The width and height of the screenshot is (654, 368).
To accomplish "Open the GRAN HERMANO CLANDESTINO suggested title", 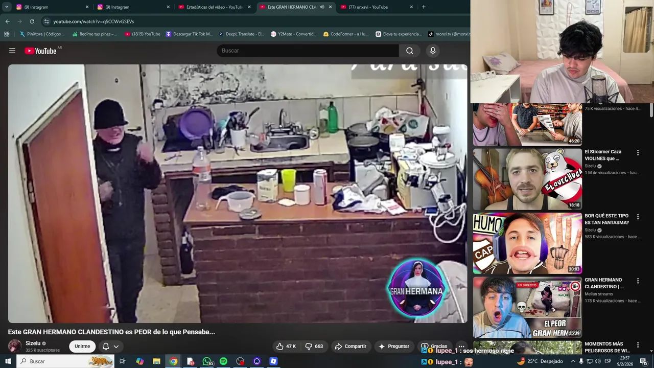I will [604, 283].
